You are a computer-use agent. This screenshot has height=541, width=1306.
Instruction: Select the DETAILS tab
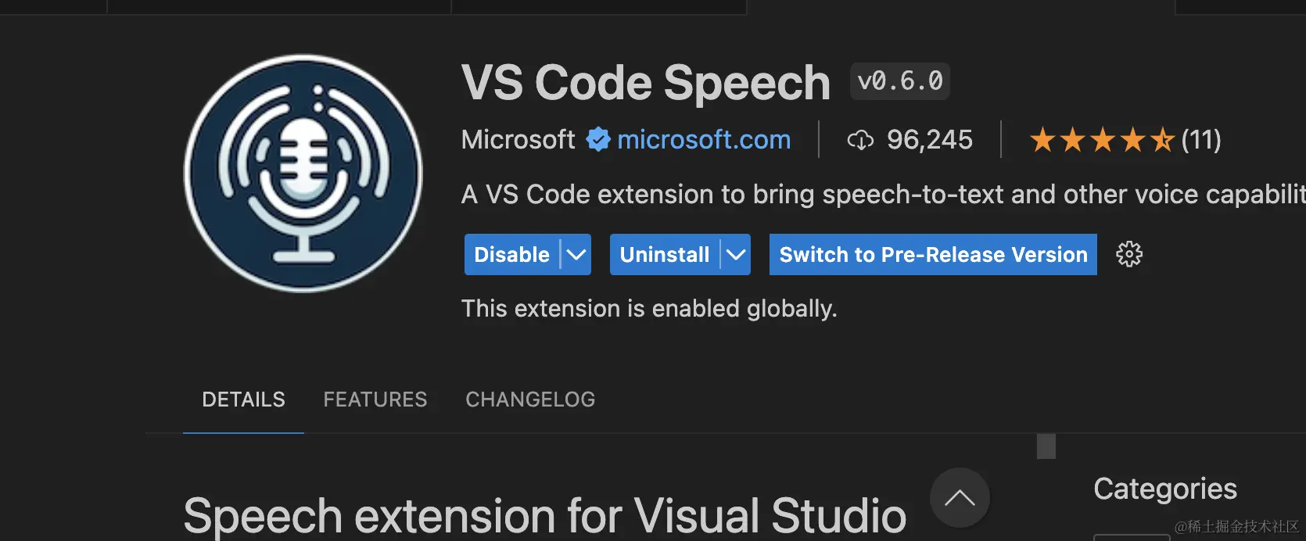tap(243, 399)
